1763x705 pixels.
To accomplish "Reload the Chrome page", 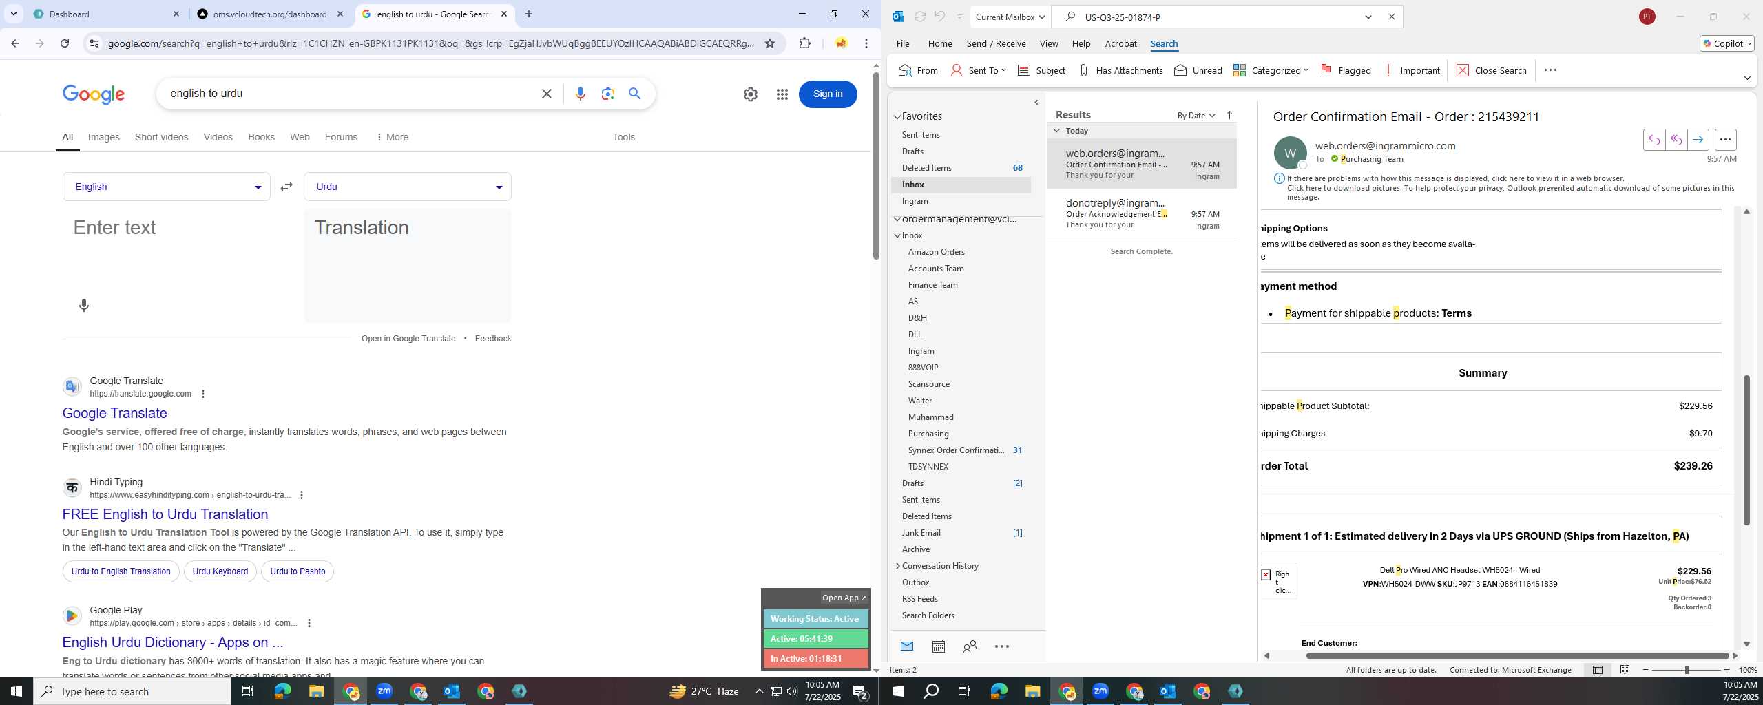I will tap(65, 43).
